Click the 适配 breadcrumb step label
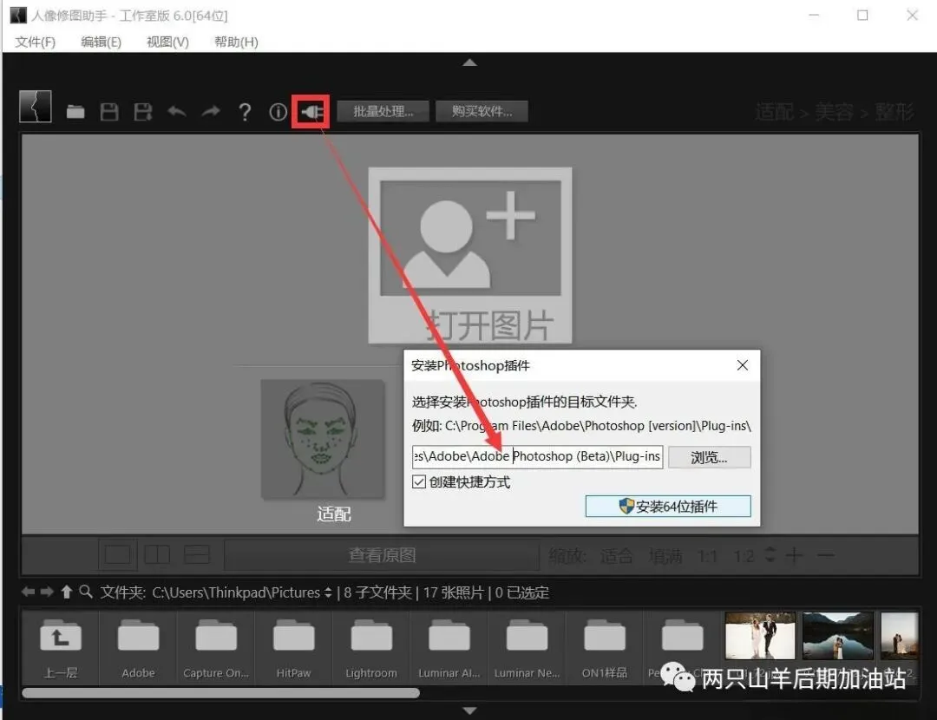Viewport: 937px width, 720px height. coord(775,112)
